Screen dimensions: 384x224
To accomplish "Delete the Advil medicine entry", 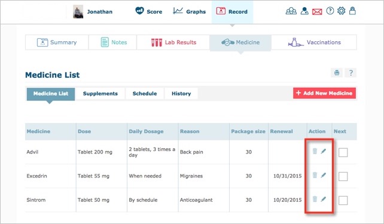I will coord(315,151).
